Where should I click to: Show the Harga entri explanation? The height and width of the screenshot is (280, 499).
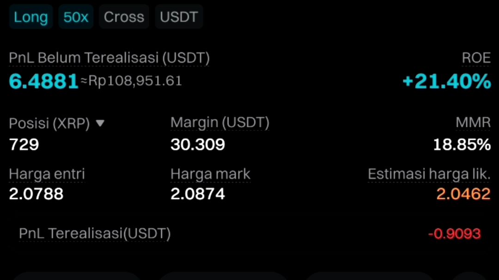tap(47, 174)
